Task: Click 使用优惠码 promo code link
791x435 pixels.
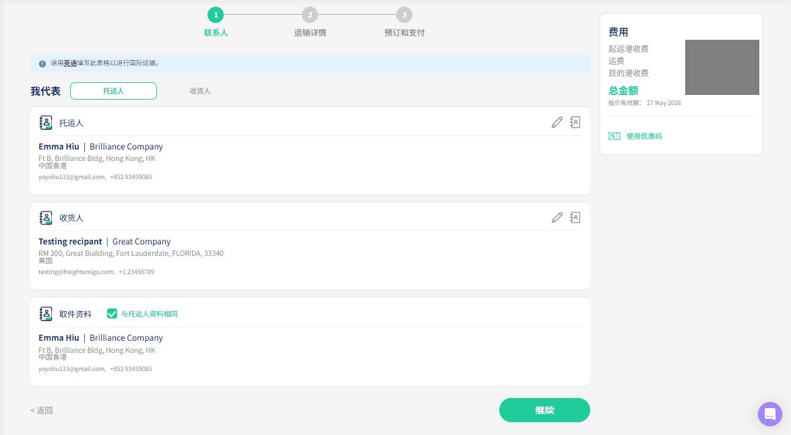Action: [643, 136]
